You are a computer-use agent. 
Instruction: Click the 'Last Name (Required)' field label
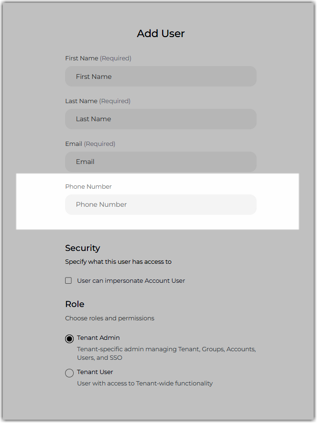click(x=98, y=101)
